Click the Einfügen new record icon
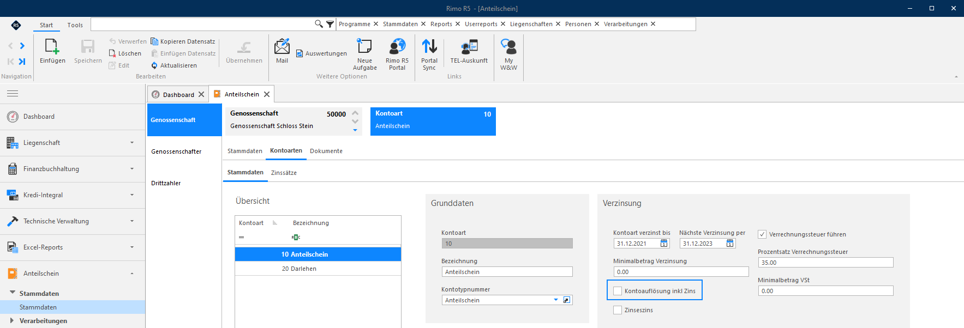Viewport: 964px width, 328px height. tap(52, 47)
